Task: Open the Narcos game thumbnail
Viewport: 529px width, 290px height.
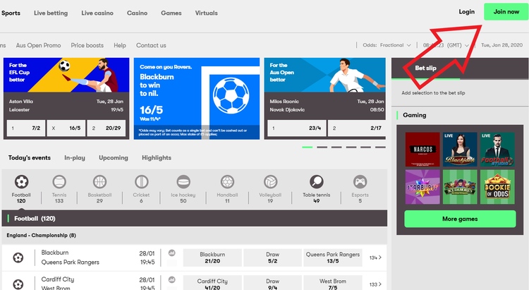Action: 422,149
